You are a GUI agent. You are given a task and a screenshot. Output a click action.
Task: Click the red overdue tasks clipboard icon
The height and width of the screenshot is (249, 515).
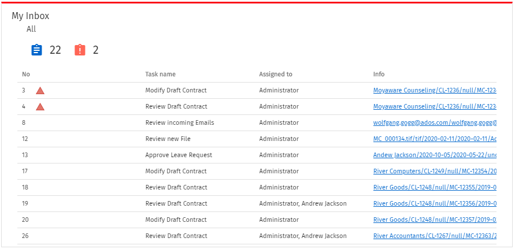80,50
